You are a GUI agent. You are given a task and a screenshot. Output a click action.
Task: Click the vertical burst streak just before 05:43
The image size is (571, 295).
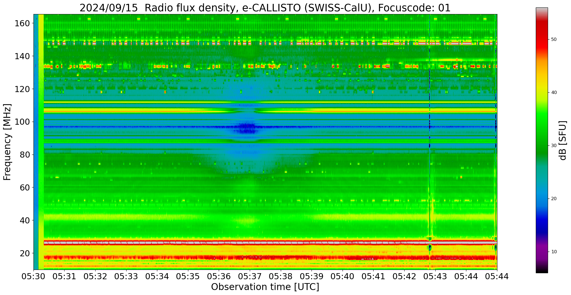[429, 142]
